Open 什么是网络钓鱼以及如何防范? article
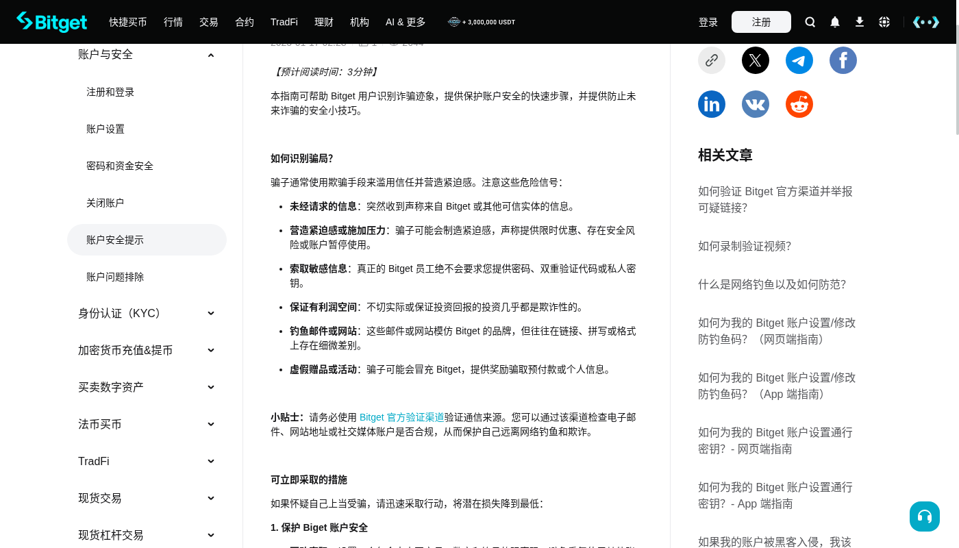Image resolution: width=959 pixels, height=548 pixels. [x=772, y=284]
